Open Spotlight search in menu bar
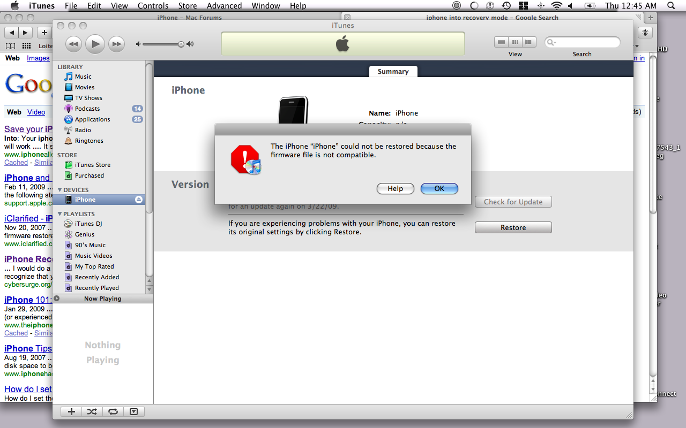 671,5
